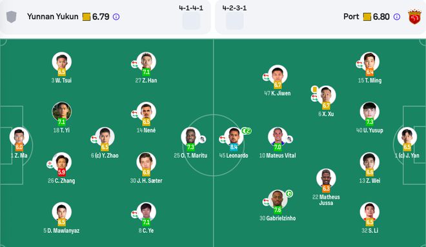Click the yellow card icon above X. Xu
Image resolution: width=426 pixels, height=247 pixels.
[314, 89]
